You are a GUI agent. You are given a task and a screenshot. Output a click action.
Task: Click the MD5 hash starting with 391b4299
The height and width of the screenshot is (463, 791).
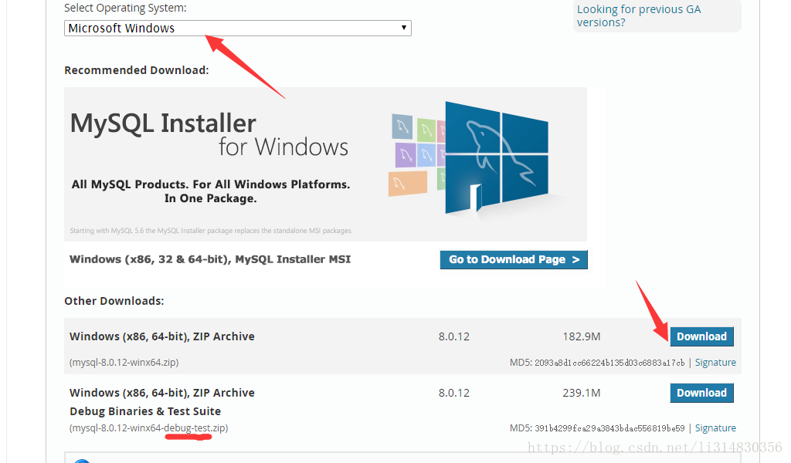609,428
